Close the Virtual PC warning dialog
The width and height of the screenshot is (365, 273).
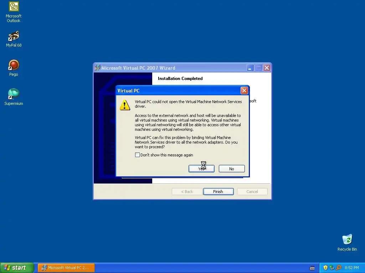[244, 91]
